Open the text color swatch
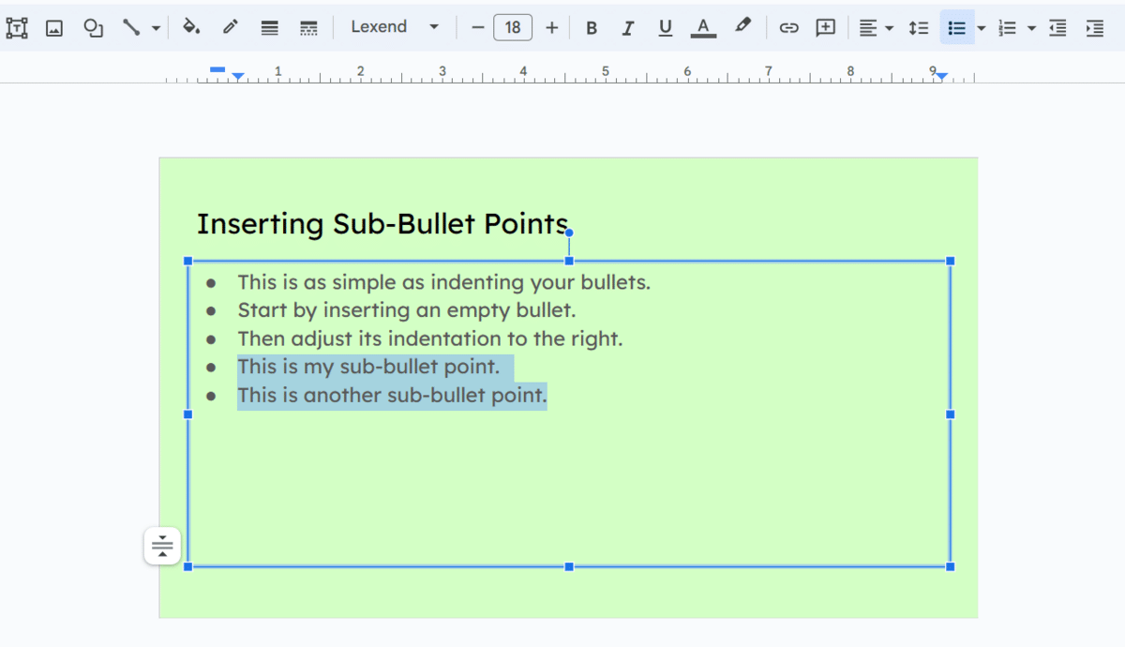 (703, 27)
